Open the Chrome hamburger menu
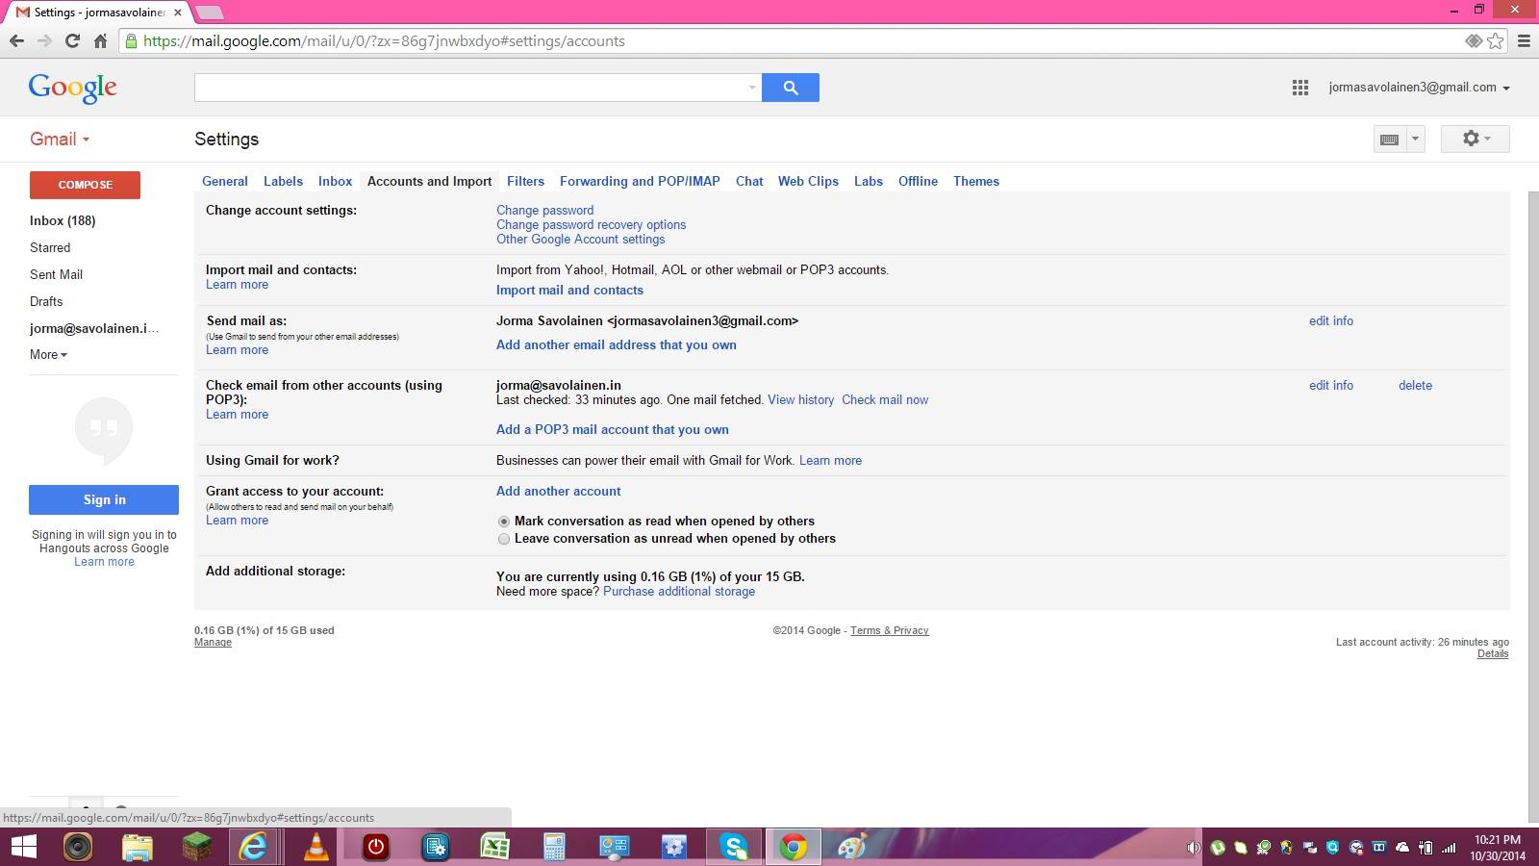 coord(1524,40)
